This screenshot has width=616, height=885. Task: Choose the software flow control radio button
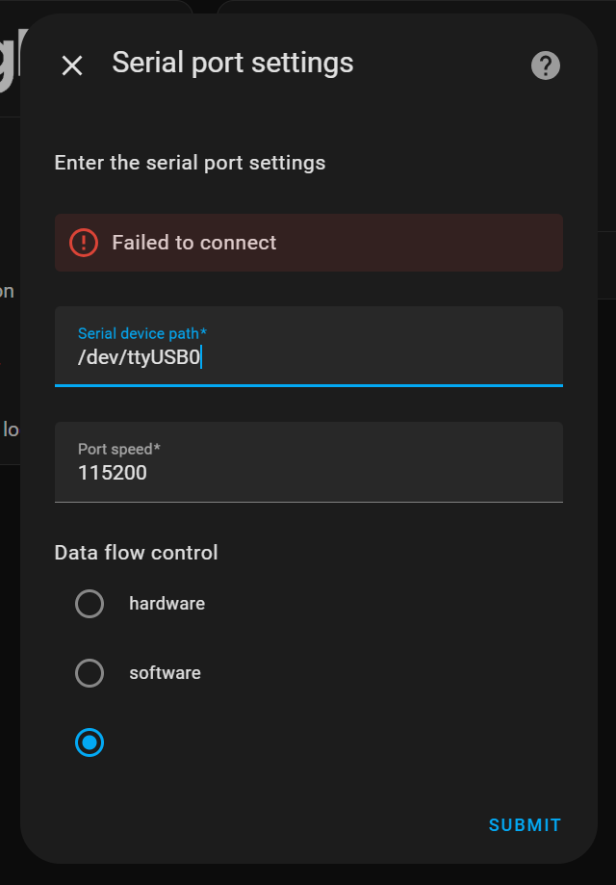coord(90,673)
